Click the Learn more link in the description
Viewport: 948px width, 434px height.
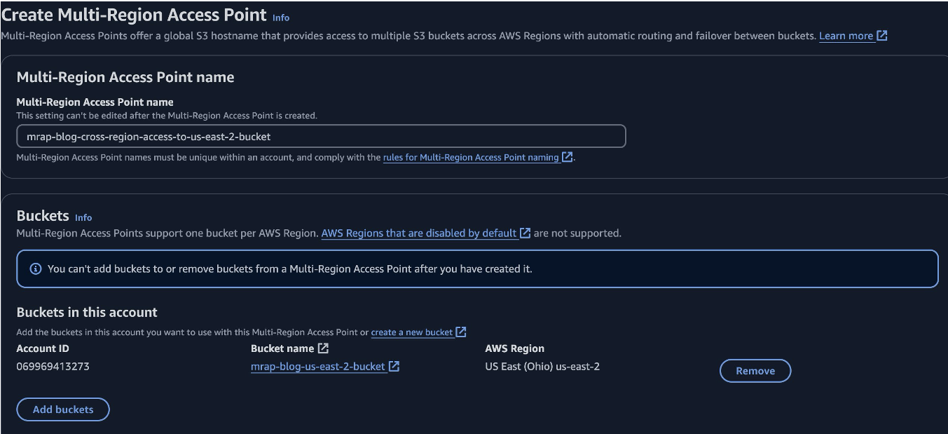point(847,35)
